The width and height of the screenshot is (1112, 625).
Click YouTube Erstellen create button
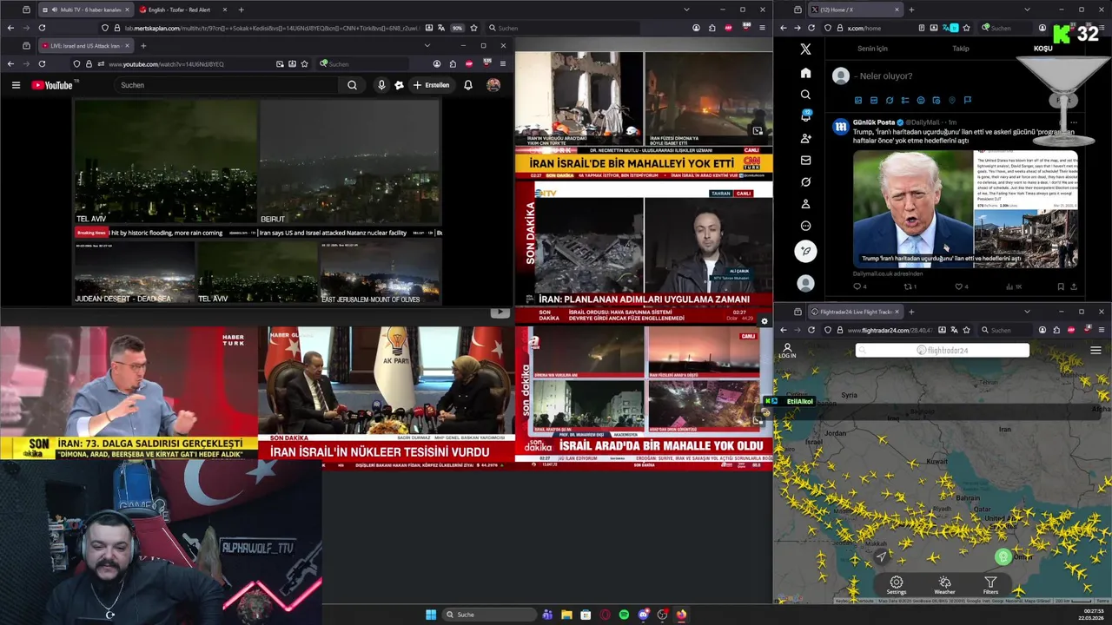tap(431, 85)
